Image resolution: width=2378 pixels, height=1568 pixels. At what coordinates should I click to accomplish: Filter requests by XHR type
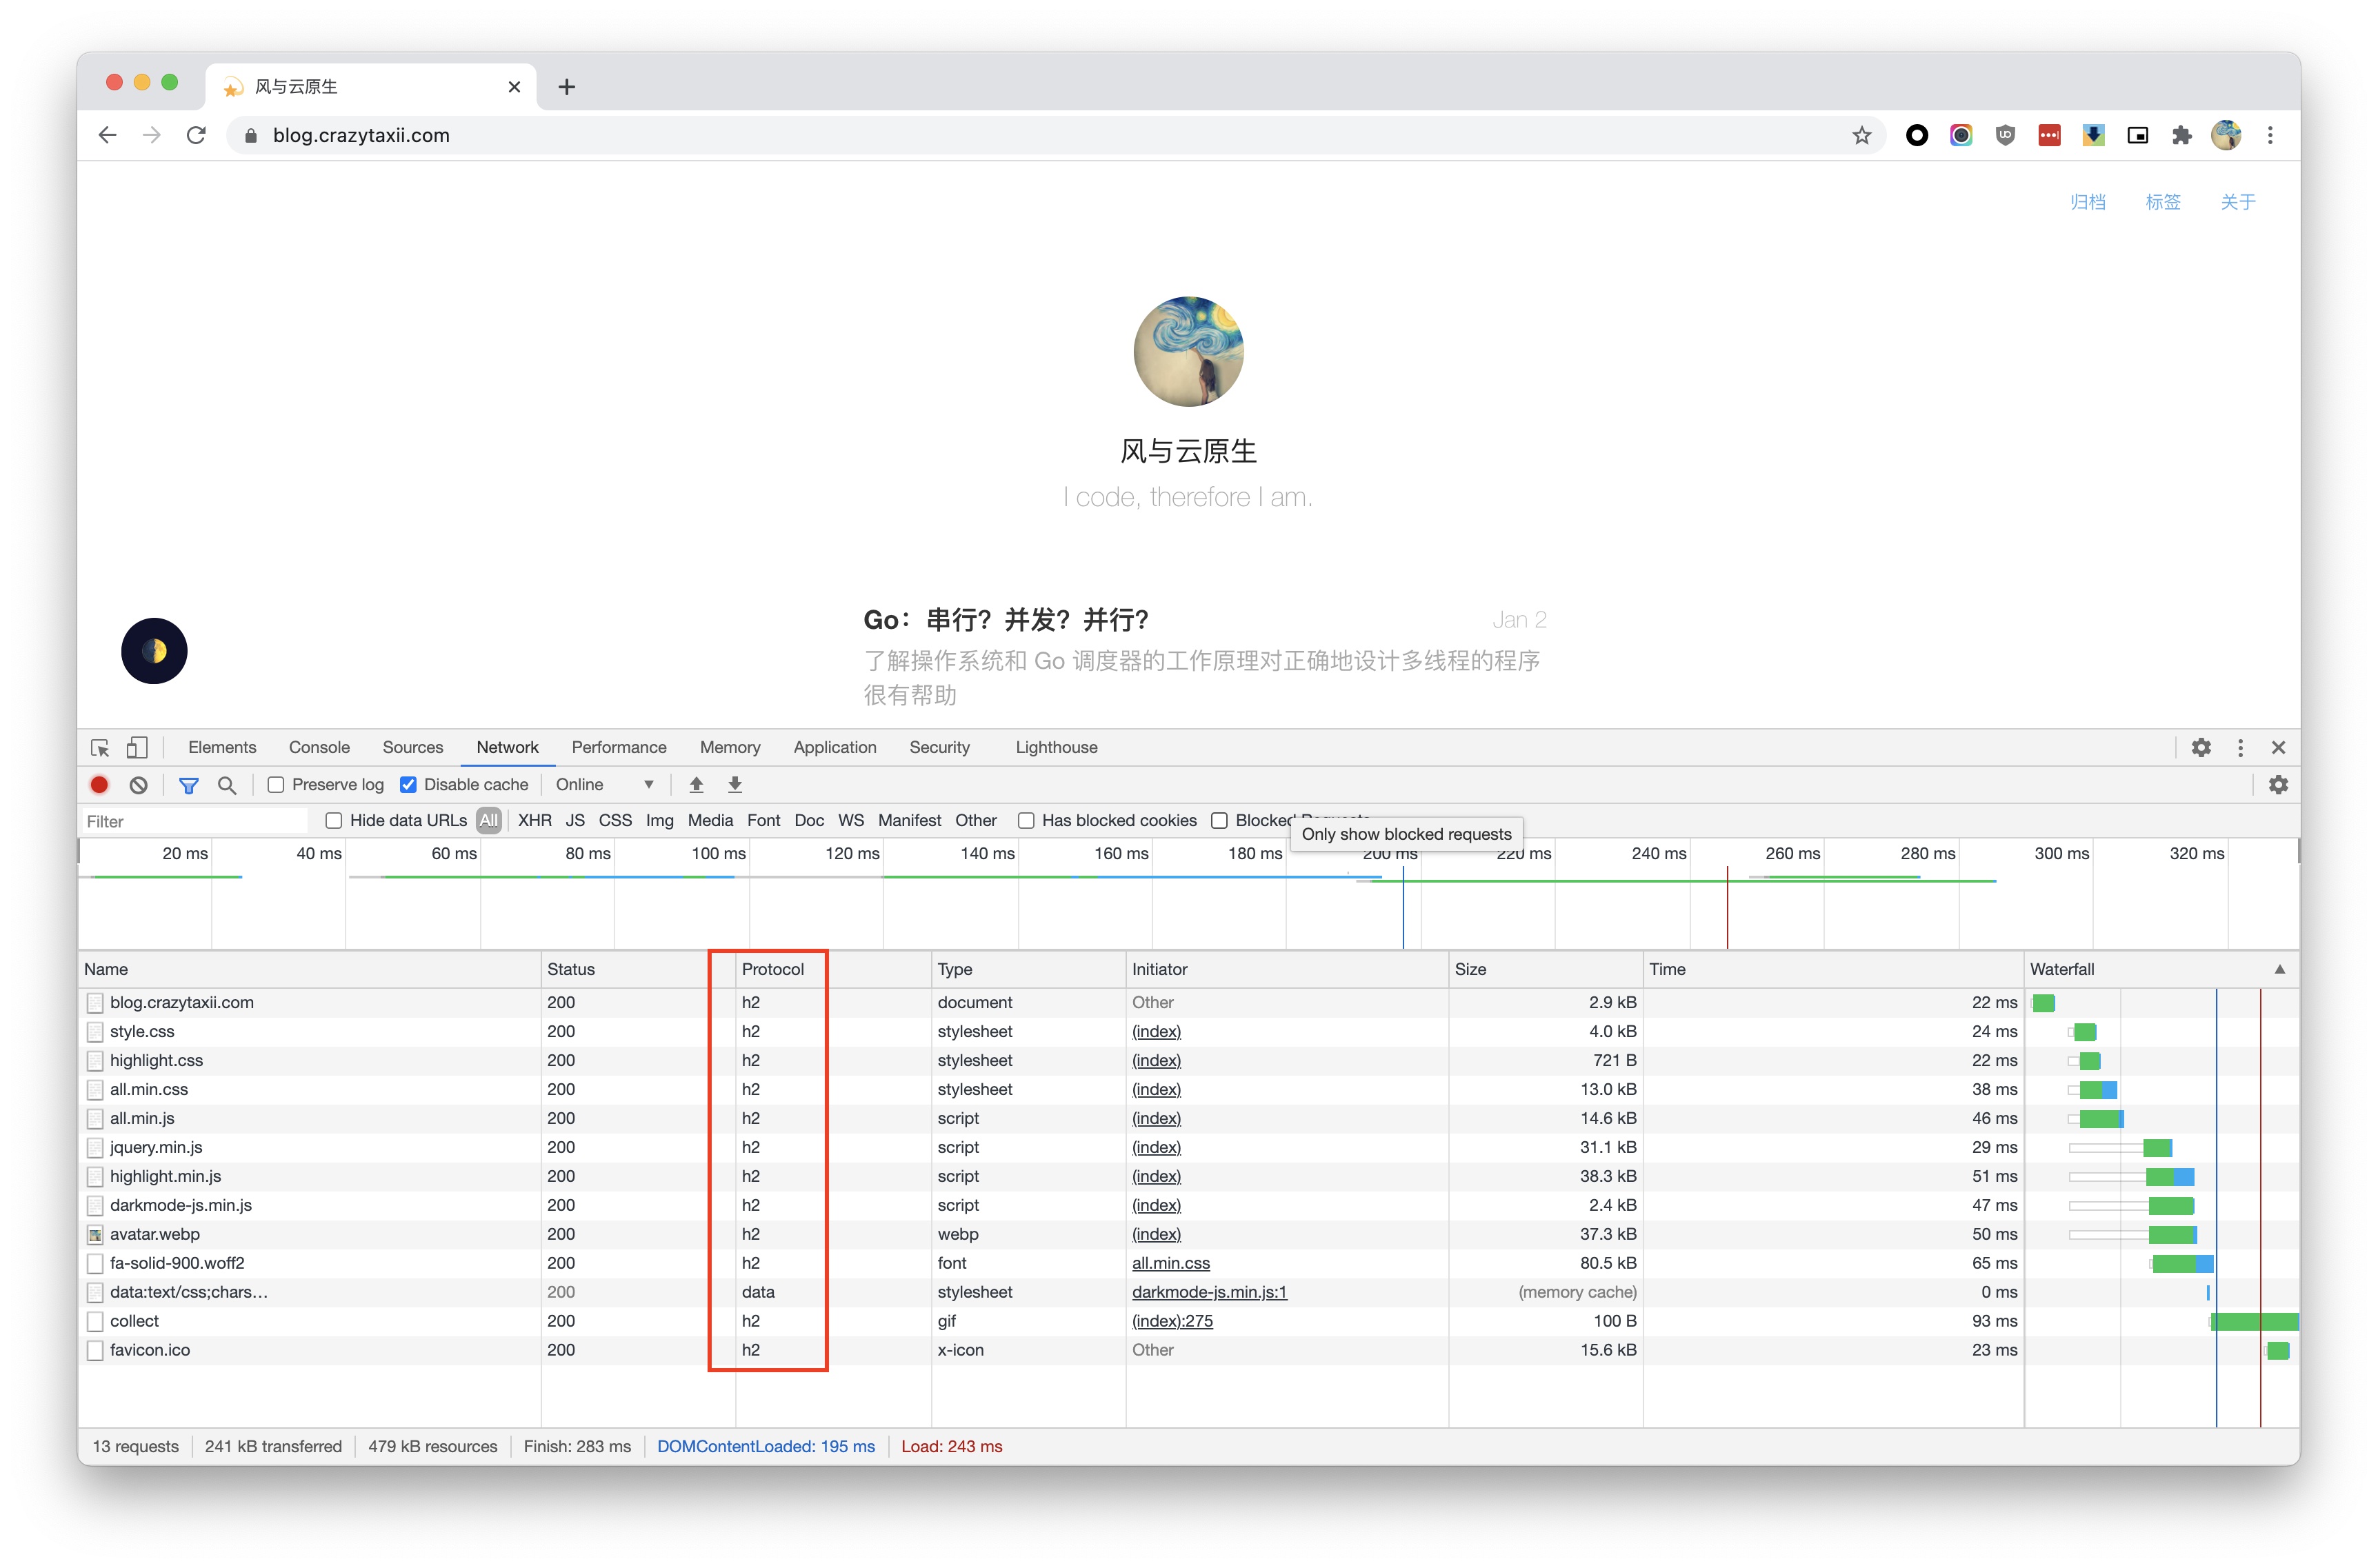click(535, 821)
